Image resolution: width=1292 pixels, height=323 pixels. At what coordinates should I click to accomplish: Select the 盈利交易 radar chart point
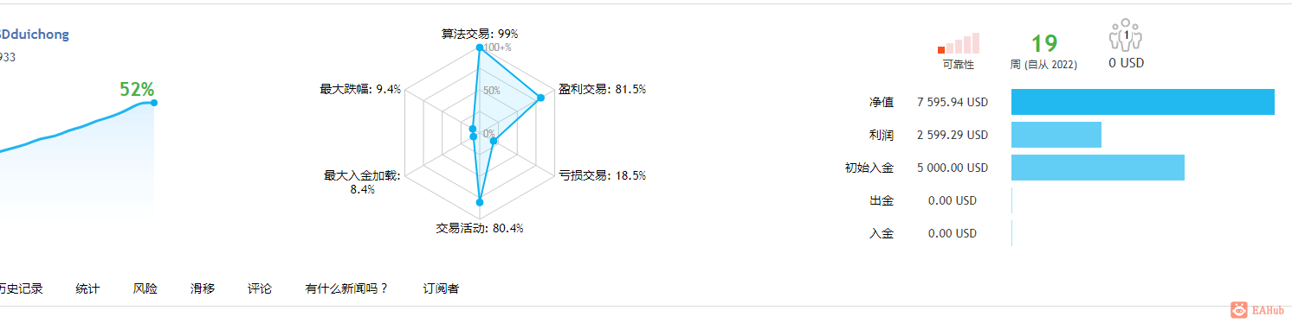click(540, 98)
